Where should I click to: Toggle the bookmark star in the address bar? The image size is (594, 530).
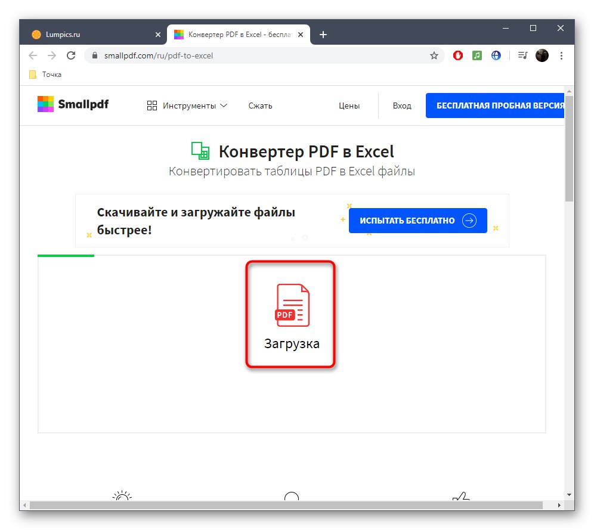[x=434, y=55]
